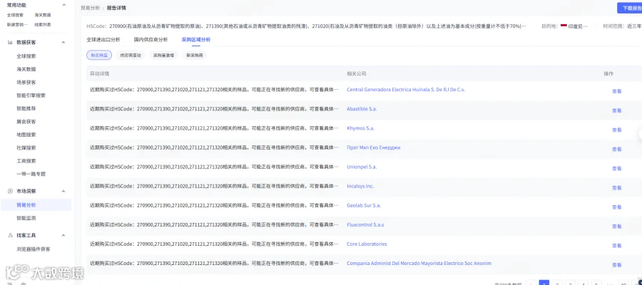Open the Core Laboratories company link

[367, 244]
